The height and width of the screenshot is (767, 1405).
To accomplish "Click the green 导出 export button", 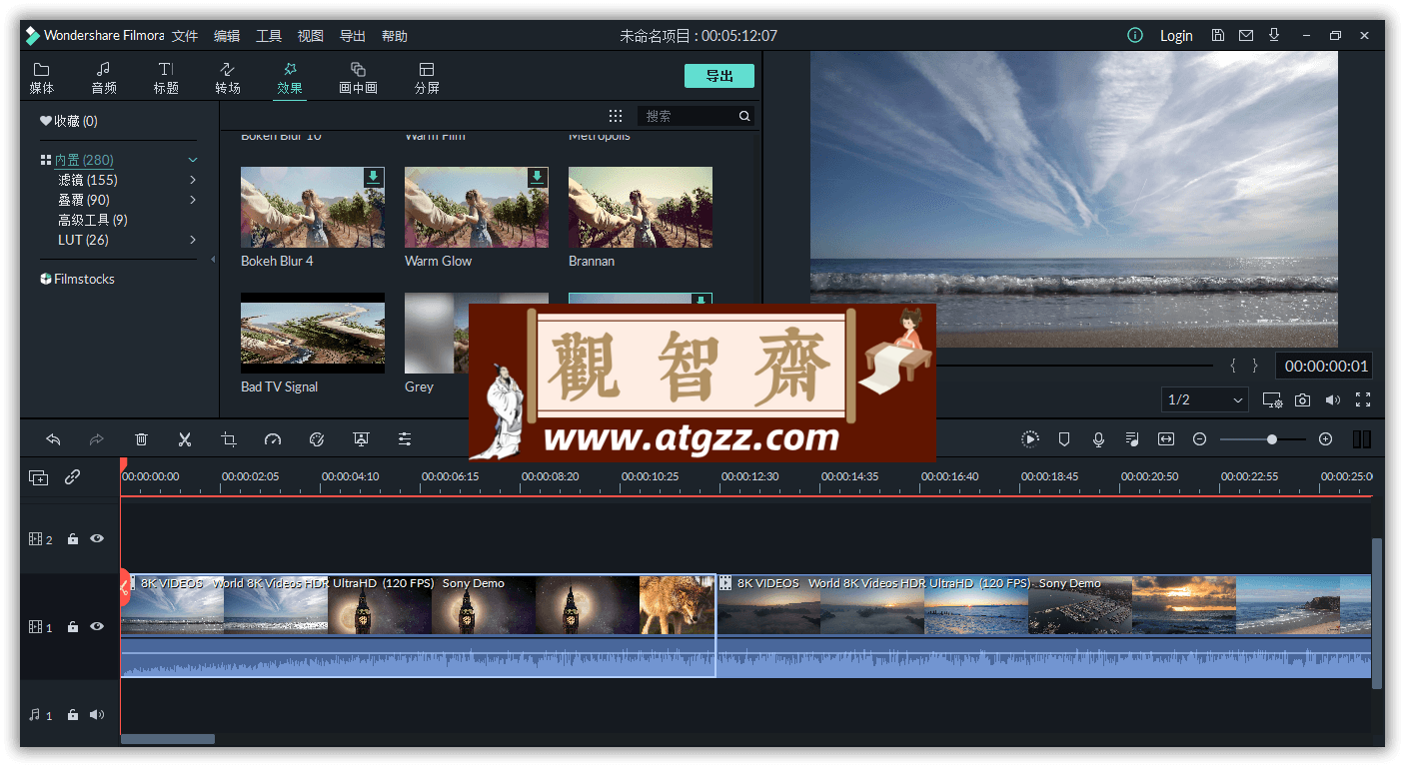I will (719, 76).
